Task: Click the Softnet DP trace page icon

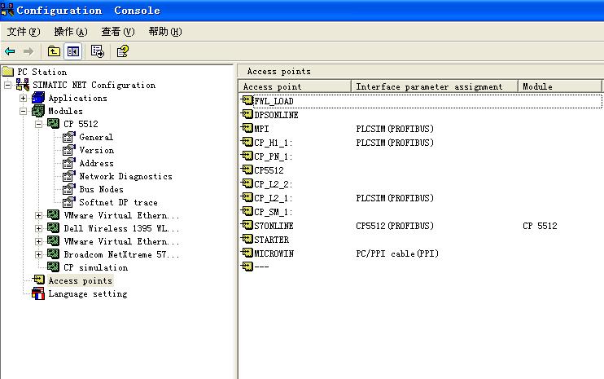Action: point(69,202)
